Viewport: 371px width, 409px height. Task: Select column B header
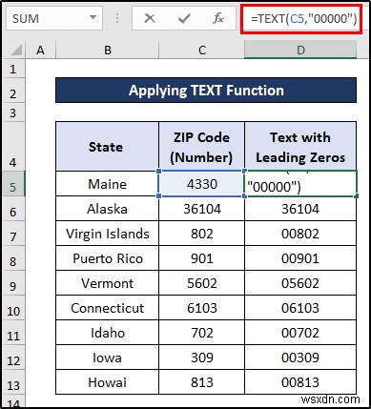[x=108, y=51]
